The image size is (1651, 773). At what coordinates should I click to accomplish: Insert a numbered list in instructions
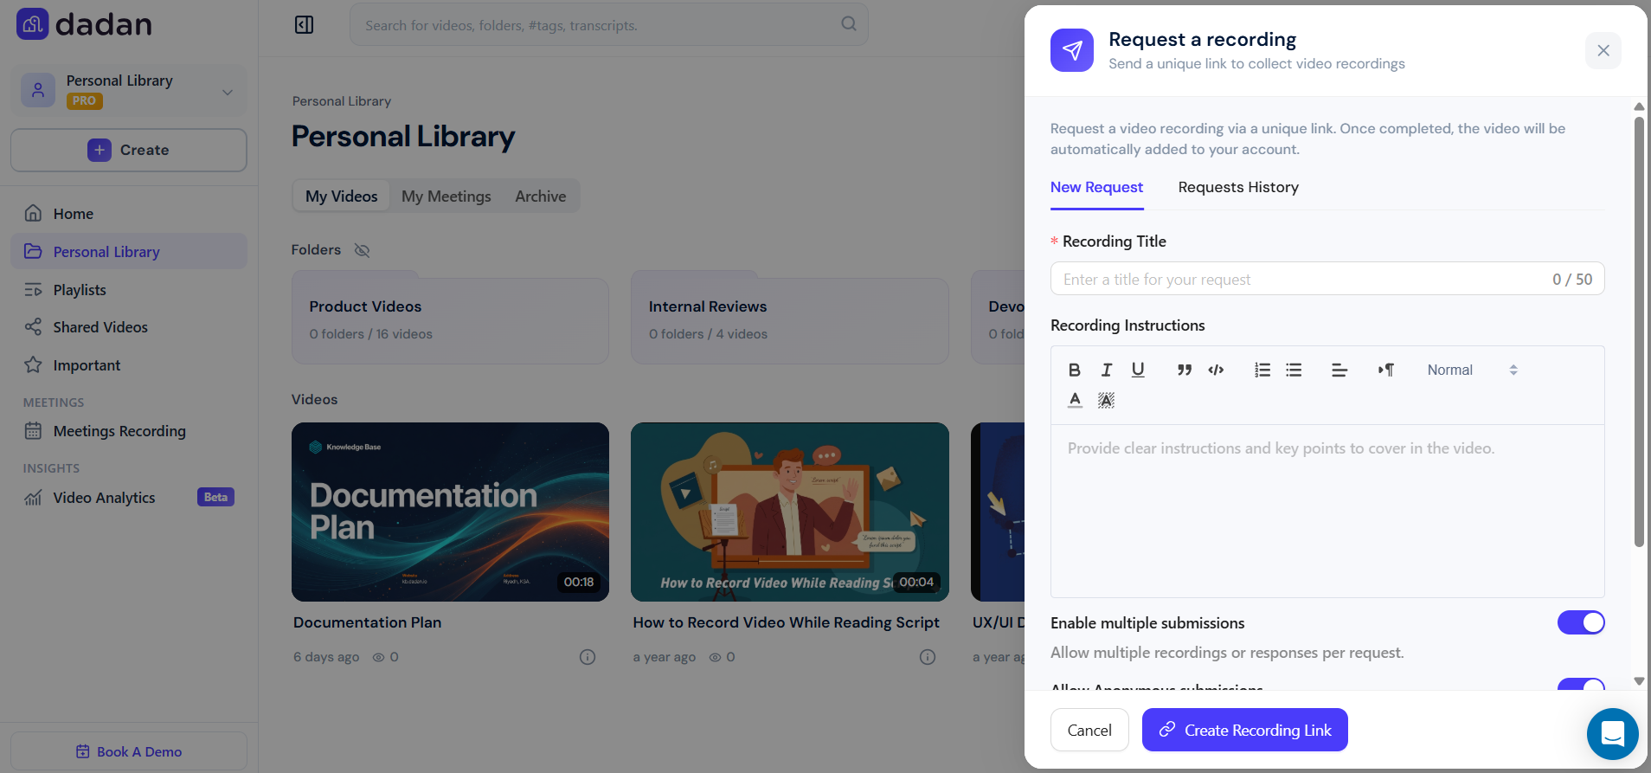point(1262,370)
